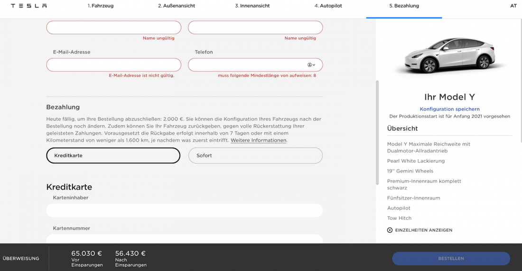The width and height of the screenshot is (522, 271).
Task: Open the 2. Außenansicht step
Action: point(177,6)
